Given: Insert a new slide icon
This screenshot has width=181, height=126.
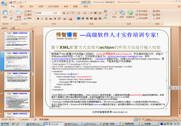Looking at the screenshot, I should [x=19, y=13].
